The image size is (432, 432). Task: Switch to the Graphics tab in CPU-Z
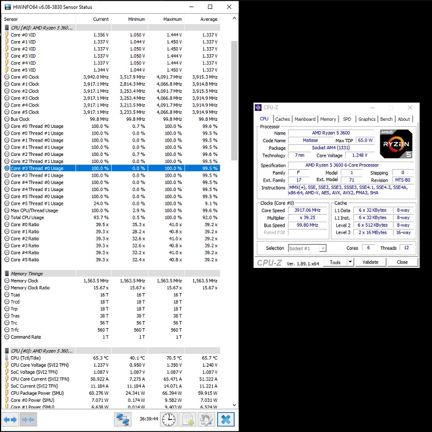pyautogui.click(x=367, y=119)
